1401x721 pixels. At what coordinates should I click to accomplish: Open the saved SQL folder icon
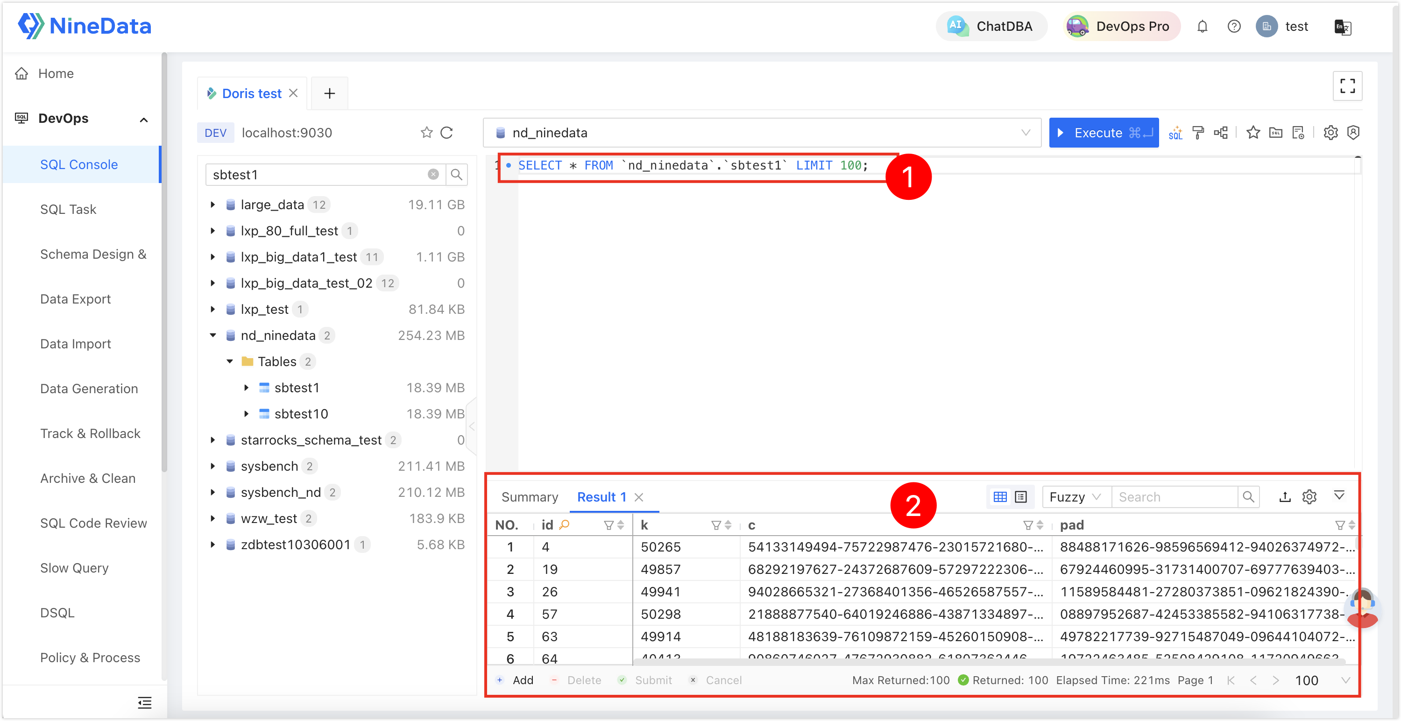1275,133
